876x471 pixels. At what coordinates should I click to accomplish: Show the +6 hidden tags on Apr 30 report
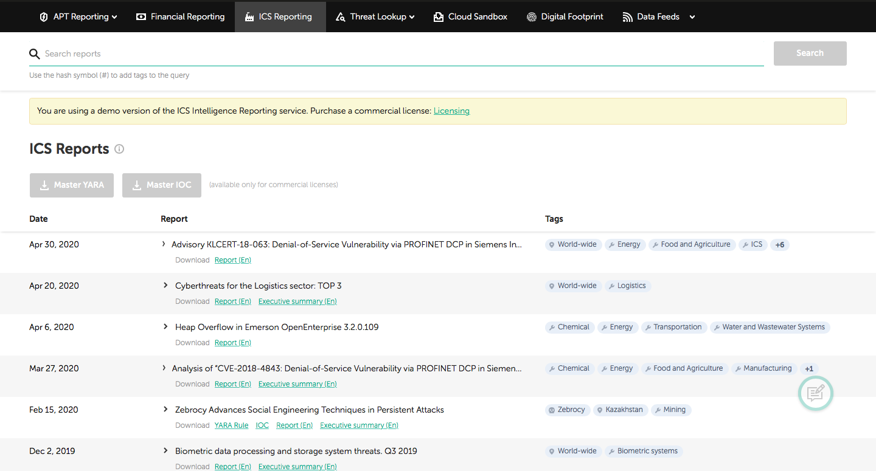coord(780,245)
